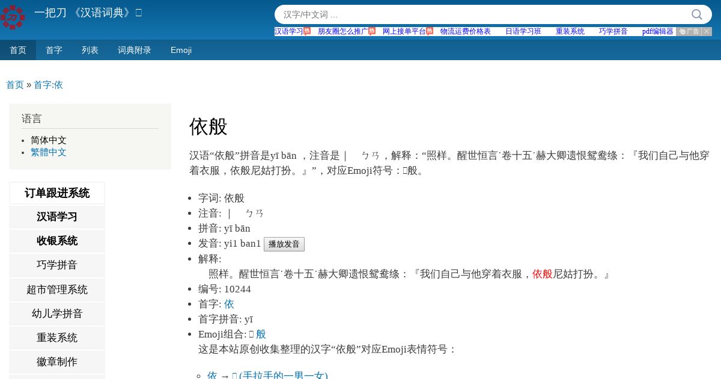
Task: Click the 依般 page heading
Action: click(x=208, y=127)
